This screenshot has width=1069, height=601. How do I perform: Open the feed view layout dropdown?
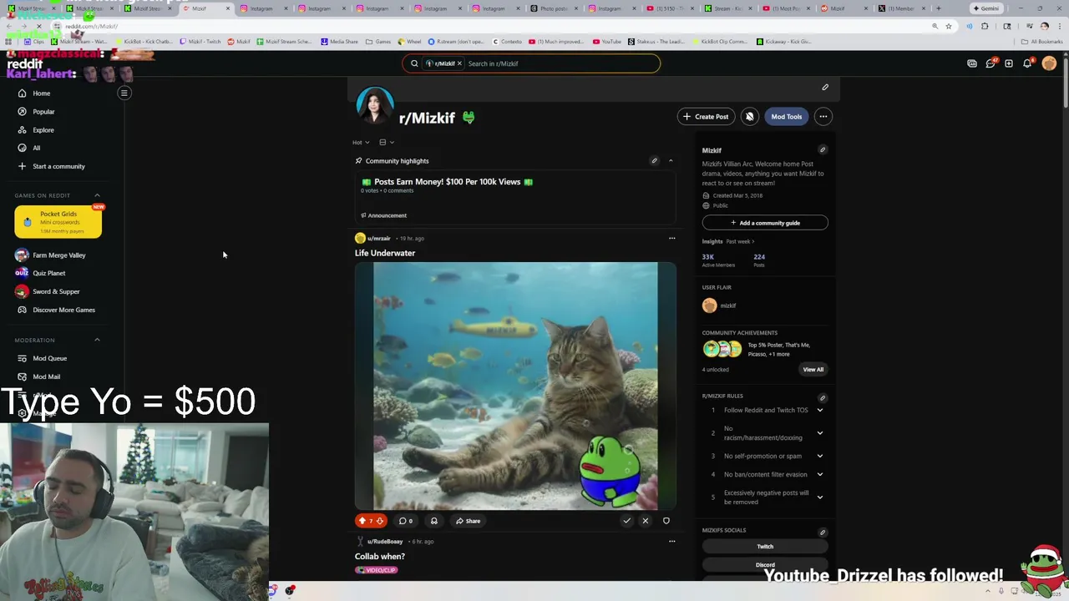point(386,143)
